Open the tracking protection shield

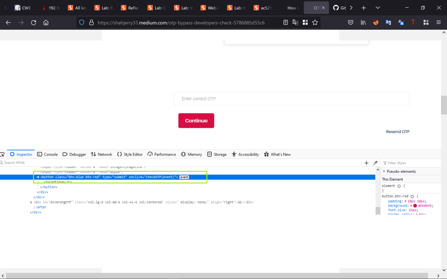coord(82,23)
